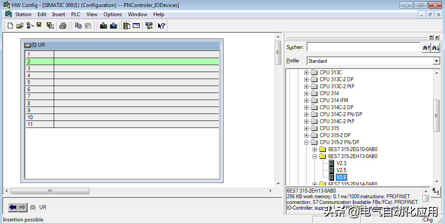Select rack slot 4 row
Image resolution: width=445 pixels, height=224 pixels.
pyautogui.click(x=123, y=76)
